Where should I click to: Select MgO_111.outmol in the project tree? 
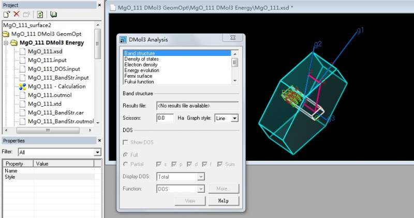[x=50, y=95]
